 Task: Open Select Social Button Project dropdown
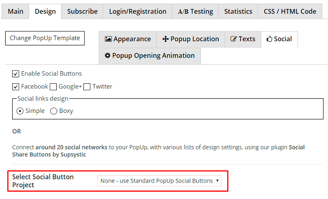point(159,181)
